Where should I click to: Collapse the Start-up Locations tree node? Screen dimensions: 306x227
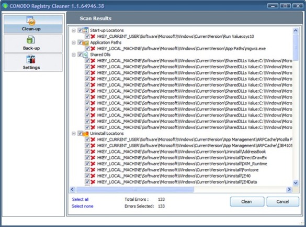click(74, 30)
